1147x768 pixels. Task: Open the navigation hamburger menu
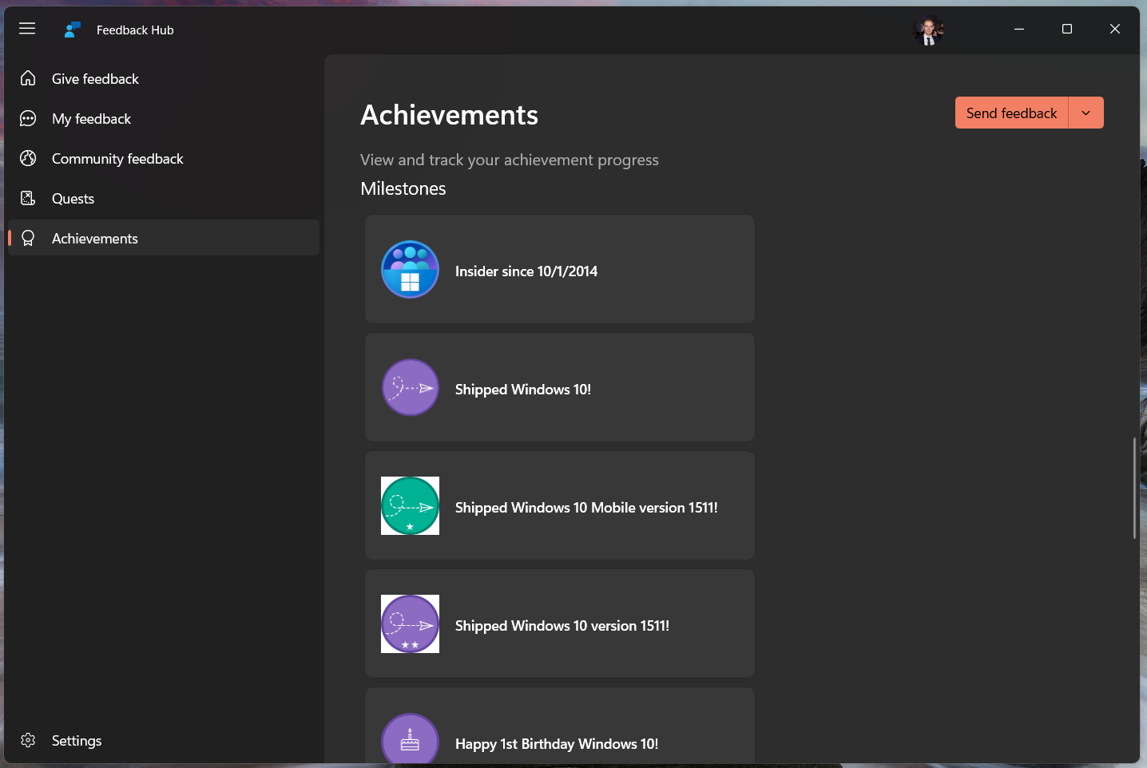pyautogui.click(x=26, y=28)
